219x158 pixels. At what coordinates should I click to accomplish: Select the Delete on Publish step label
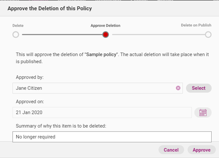(x=196, y=26)
